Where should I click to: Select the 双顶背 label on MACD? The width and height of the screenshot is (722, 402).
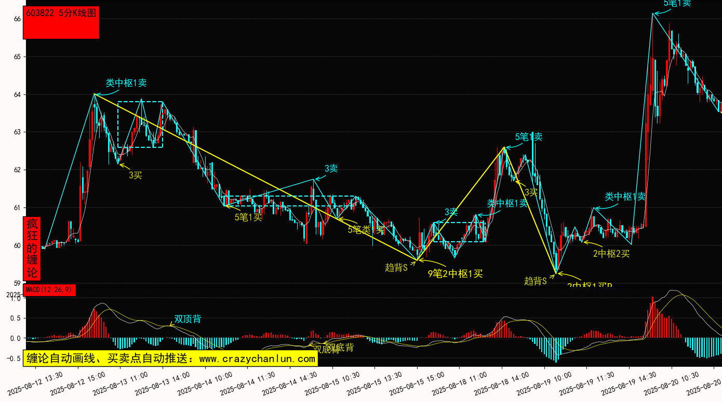coord(188,319)
